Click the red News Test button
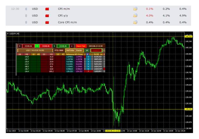The width and height of the screenshot is (199, 139). (81, 46)
